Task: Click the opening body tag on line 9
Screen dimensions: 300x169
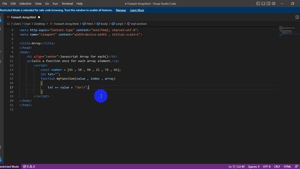Action: 25,52
